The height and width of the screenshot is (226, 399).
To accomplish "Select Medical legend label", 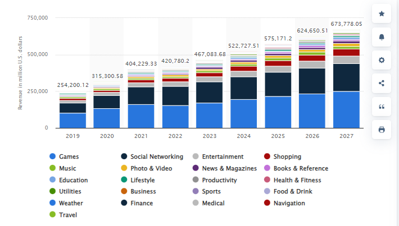I will (x=213, y=203).
